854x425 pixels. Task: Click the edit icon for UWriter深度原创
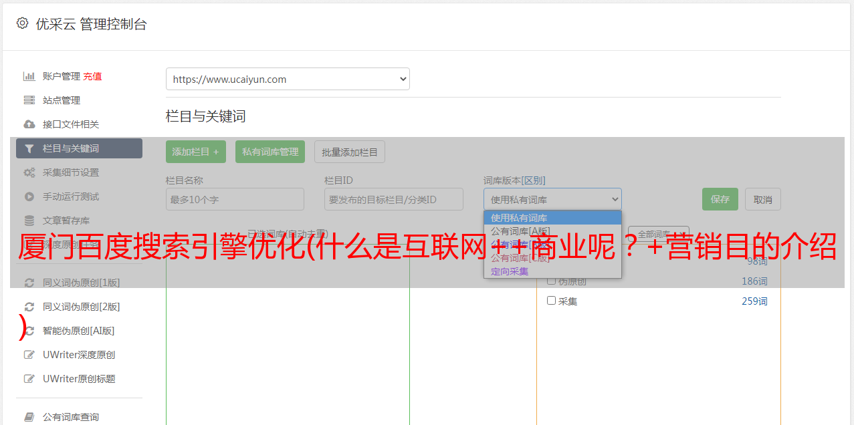coord(29,355)
